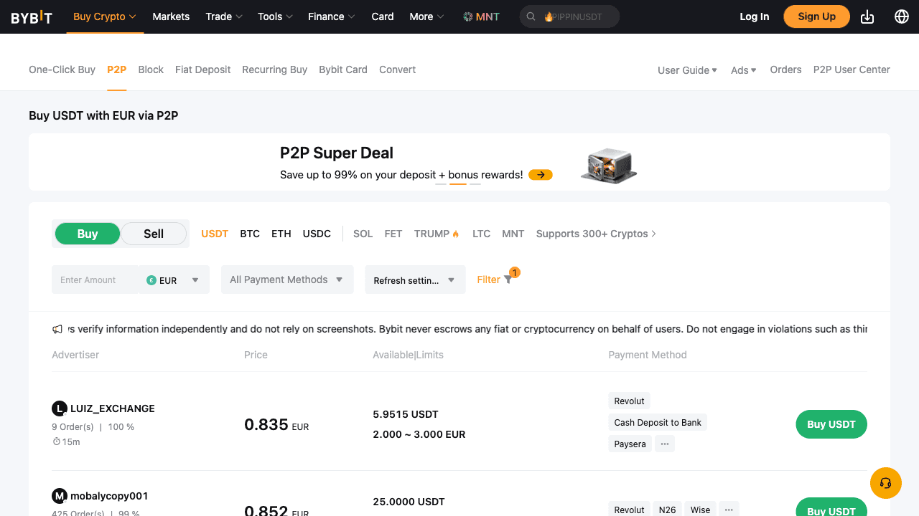Expand Supports 300+ Cryptos list
919x516 pixels.
click(596, 234)
